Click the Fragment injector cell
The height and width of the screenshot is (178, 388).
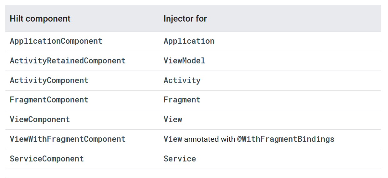(x=182, y=100)
